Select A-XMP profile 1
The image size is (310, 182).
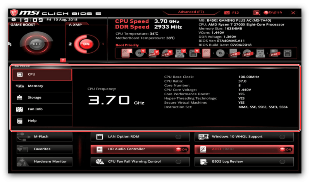[103, 44]
